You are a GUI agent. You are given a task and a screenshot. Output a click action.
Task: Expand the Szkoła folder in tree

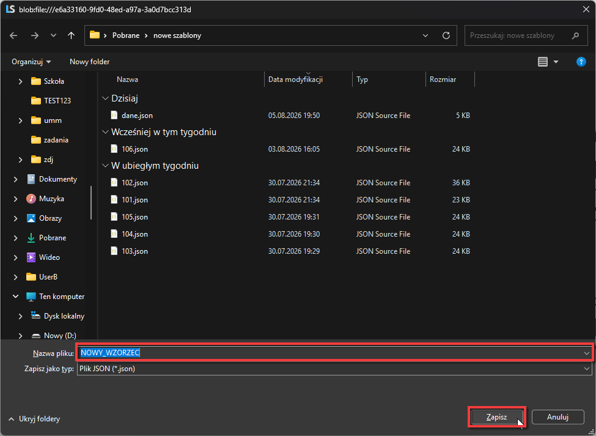(21, 81)
